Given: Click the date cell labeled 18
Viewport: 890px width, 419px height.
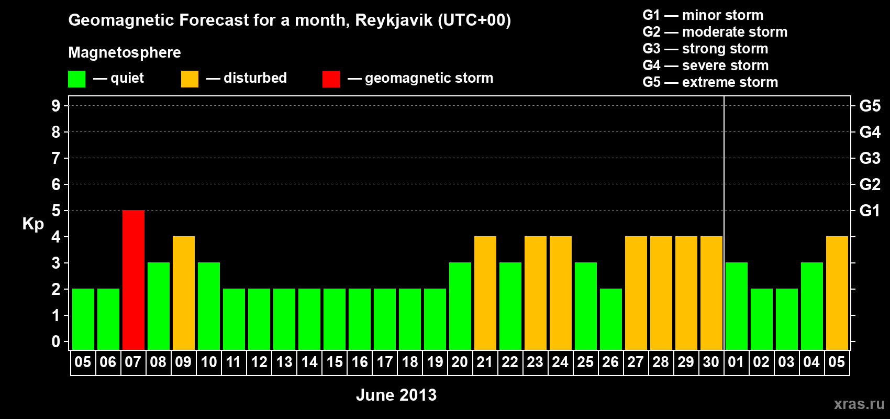Looking at the screenshot, I should pos(410,362).
